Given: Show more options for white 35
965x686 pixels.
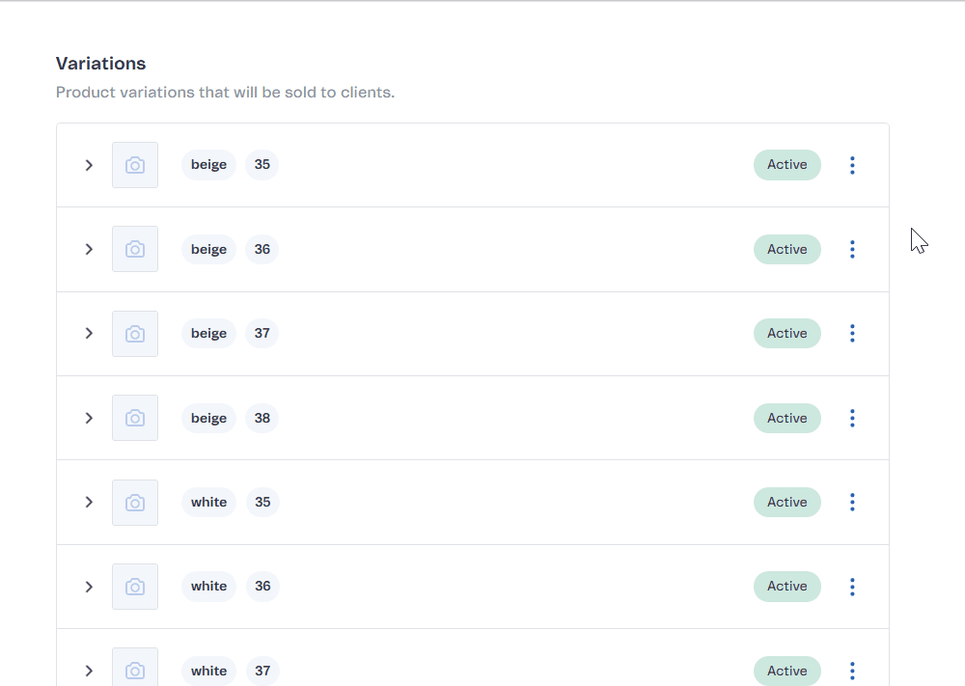Looking at the screenshot, I should click(x=852, y=502).
